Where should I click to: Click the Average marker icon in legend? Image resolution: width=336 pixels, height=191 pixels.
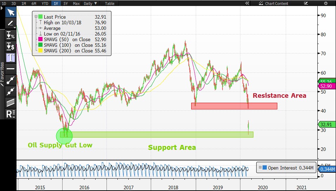coord(40,28)
